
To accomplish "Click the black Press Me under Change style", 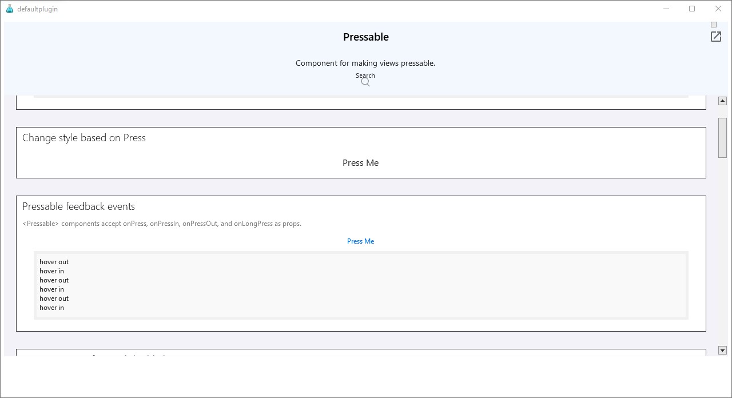I will [360, 163].
